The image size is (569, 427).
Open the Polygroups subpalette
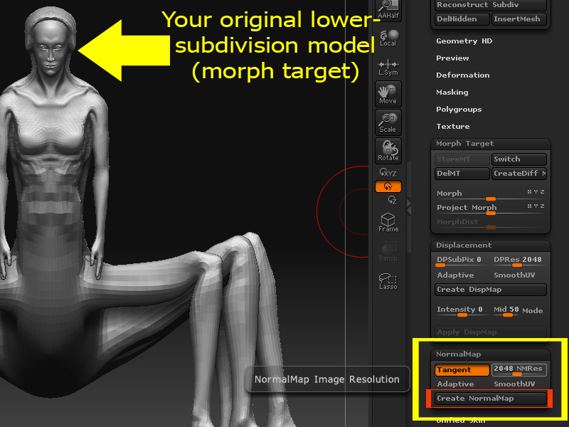(459, 109)
